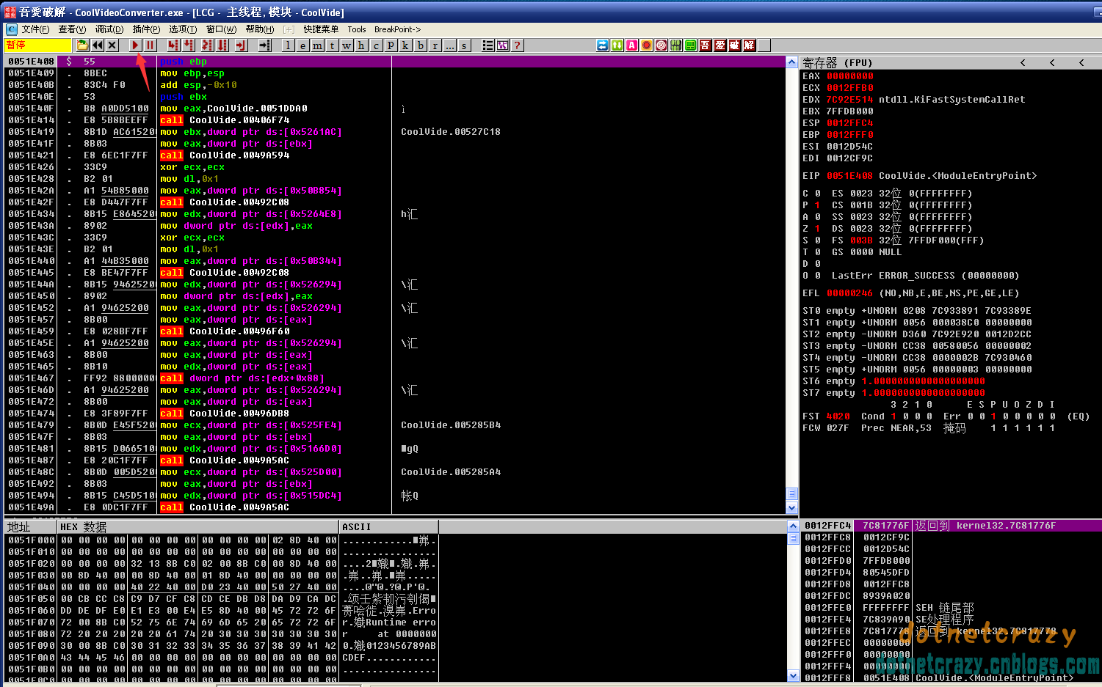Click the Go to address icon

(264, 45)
